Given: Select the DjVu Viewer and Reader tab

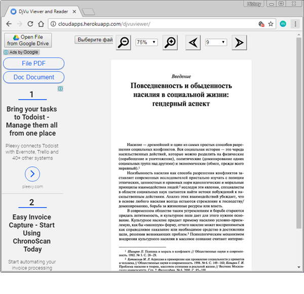Looking at the screenshot, I should point(43,12).
